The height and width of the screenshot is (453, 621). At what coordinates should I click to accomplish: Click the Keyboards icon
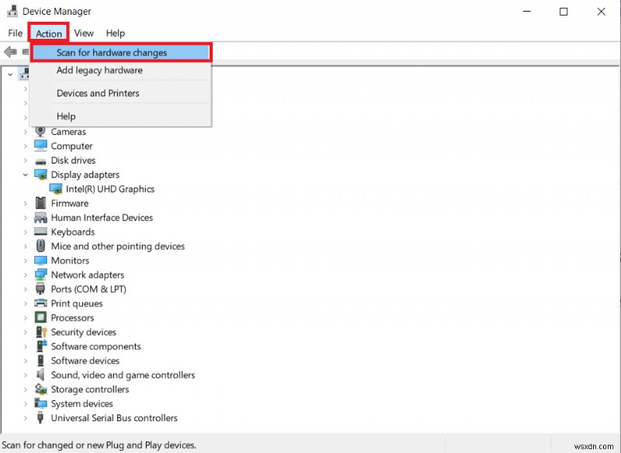(40, 231)
